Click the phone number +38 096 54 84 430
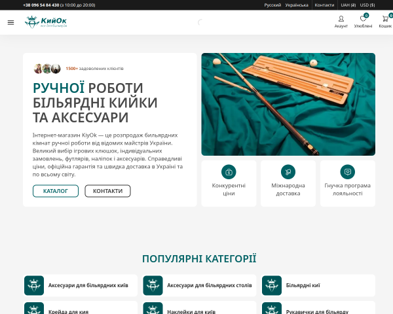393x314 pixels. [x=41, y=5]
